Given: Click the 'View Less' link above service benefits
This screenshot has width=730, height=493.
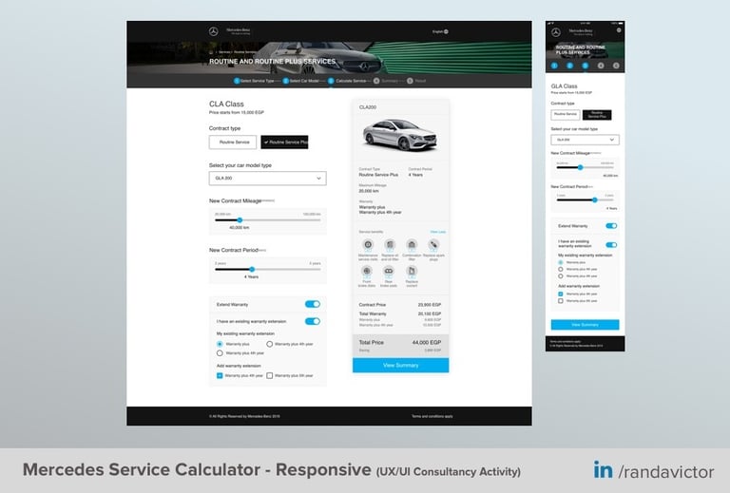Looking at the screenshot, I should point(438,232).
